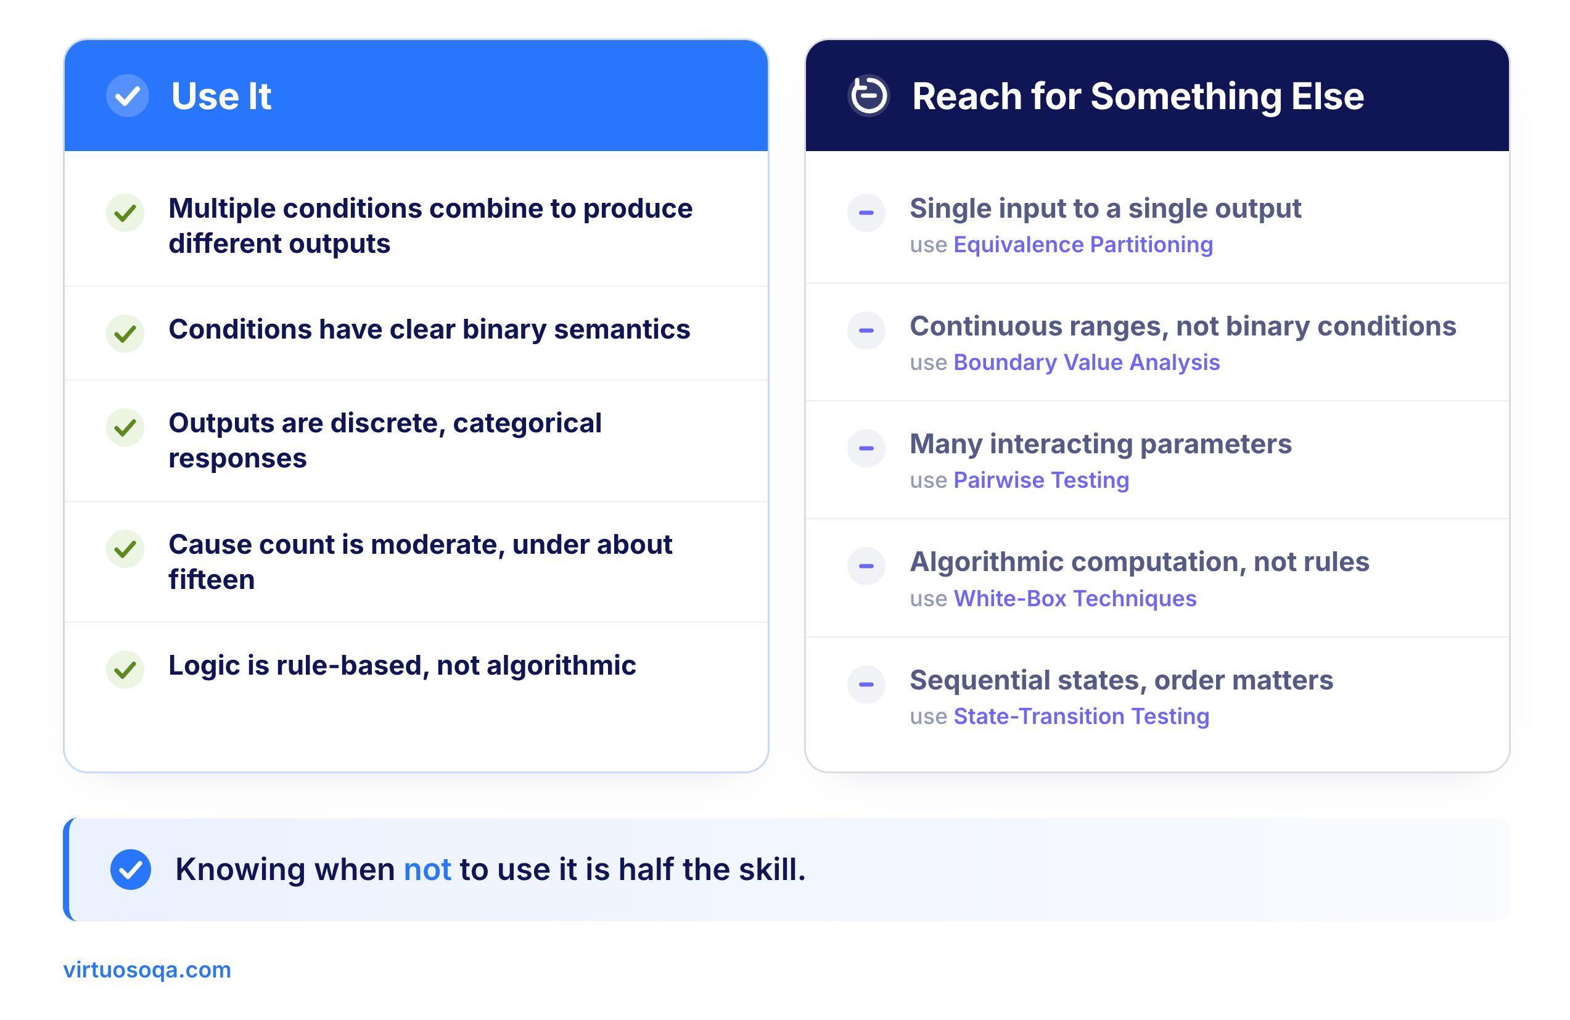1570x1020 pixels.
Task: Open the Equivalence Partitioning link
Action: 1083,245
